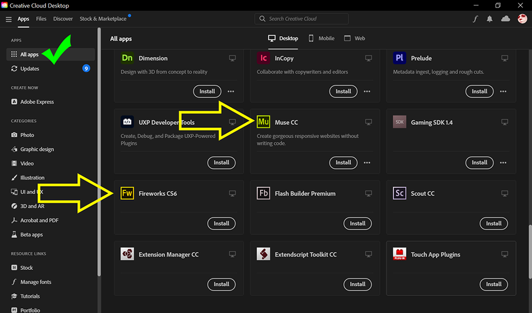Click the Muse CC app icon
The image size is (532, 313).
(263, 122)
